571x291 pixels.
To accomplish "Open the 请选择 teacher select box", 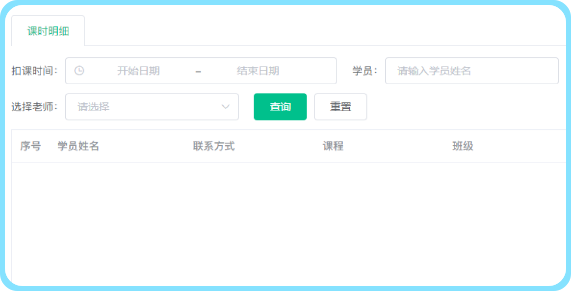I will click(147, 107).
